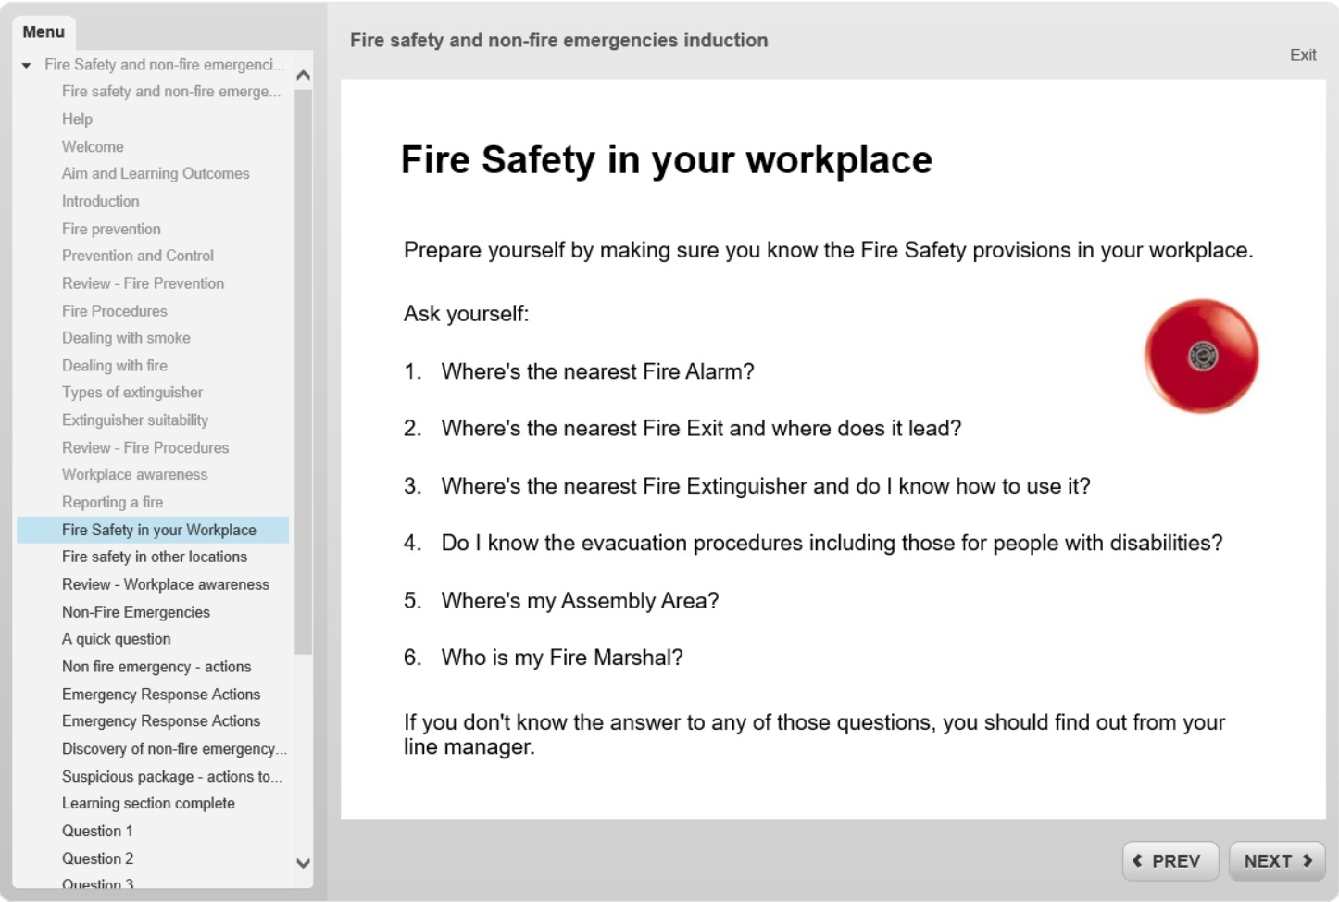Jump to Non-Fire Emergencies section
Image resolution: width=1339 pixels, height=902 pixels.
135,612
